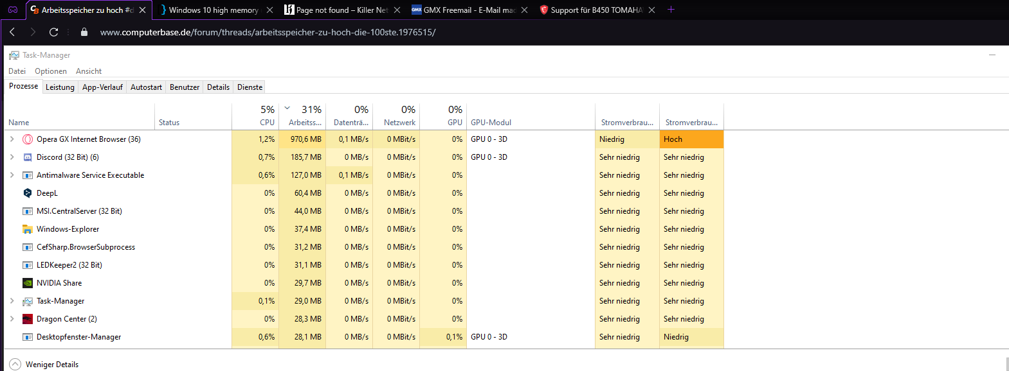
Task: Reload the page with refresh icon
Action: 54,32
